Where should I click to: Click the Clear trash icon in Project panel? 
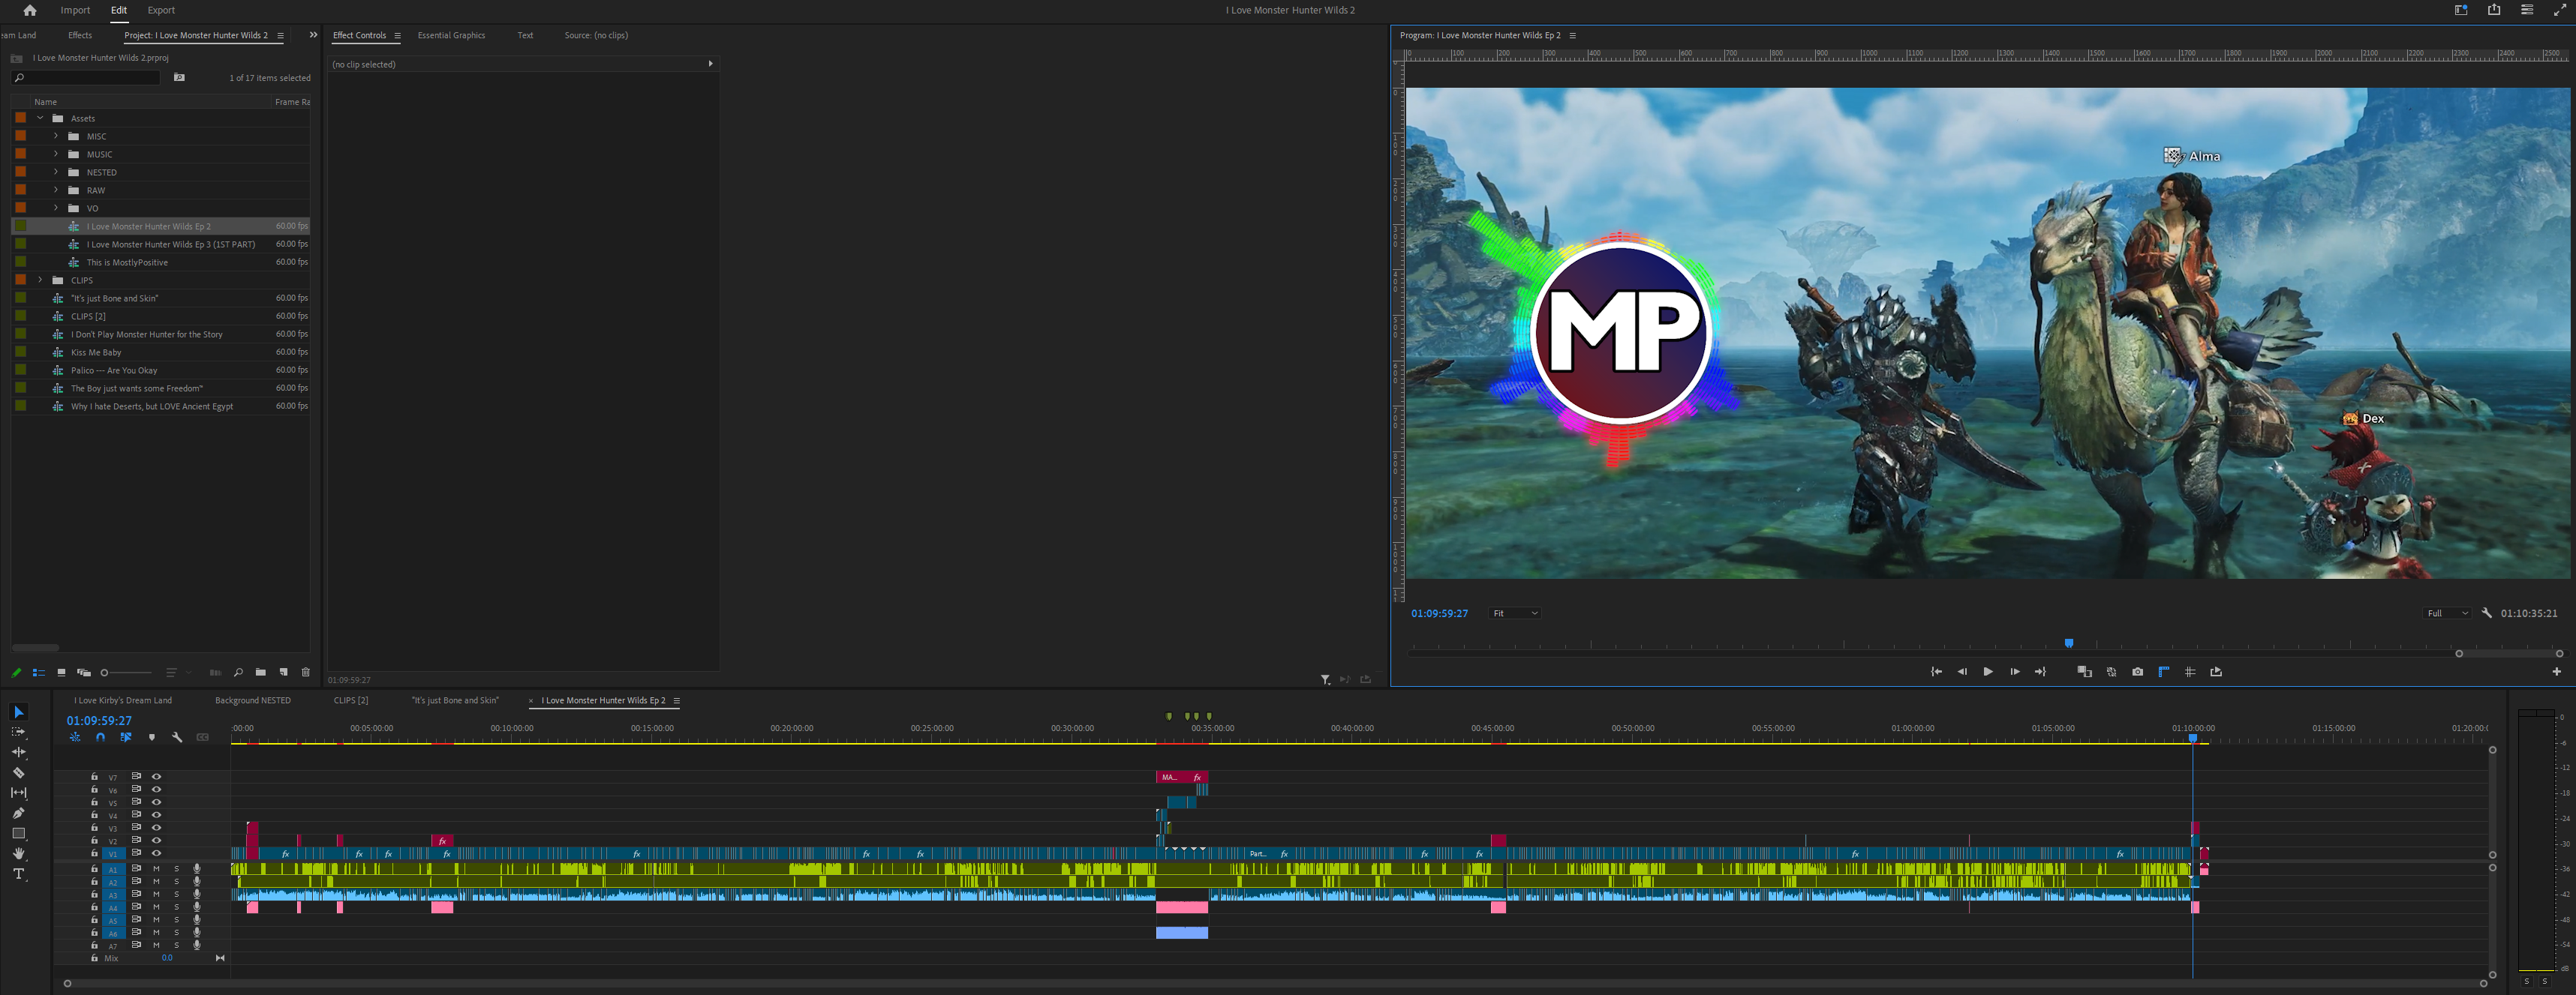[306, 673]
